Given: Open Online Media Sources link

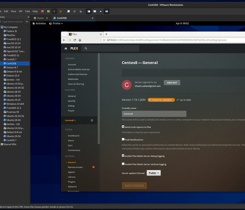Looking at the screenshot, I should click(x=79, y=69).
